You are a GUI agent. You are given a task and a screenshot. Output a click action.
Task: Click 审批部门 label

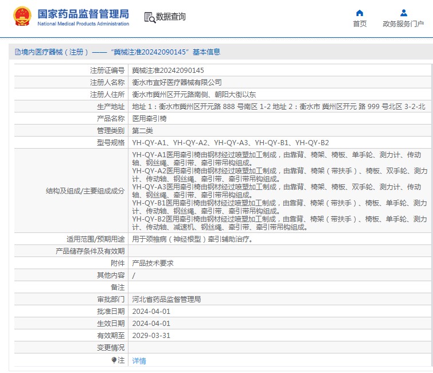click(111, 299)
